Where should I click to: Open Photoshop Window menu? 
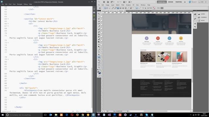click(x=143, y=5)
